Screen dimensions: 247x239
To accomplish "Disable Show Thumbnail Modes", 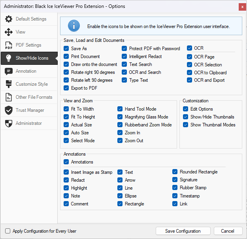I will tap(186, 125).
